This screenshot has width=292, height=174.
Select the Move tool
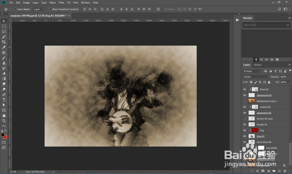(4, 21)
